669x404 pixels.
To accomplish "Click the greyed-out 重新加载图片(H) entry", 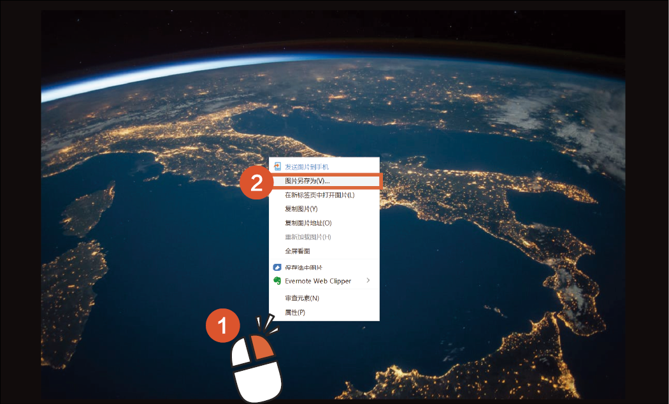I will pyautogui.click(x=308, y=237).
